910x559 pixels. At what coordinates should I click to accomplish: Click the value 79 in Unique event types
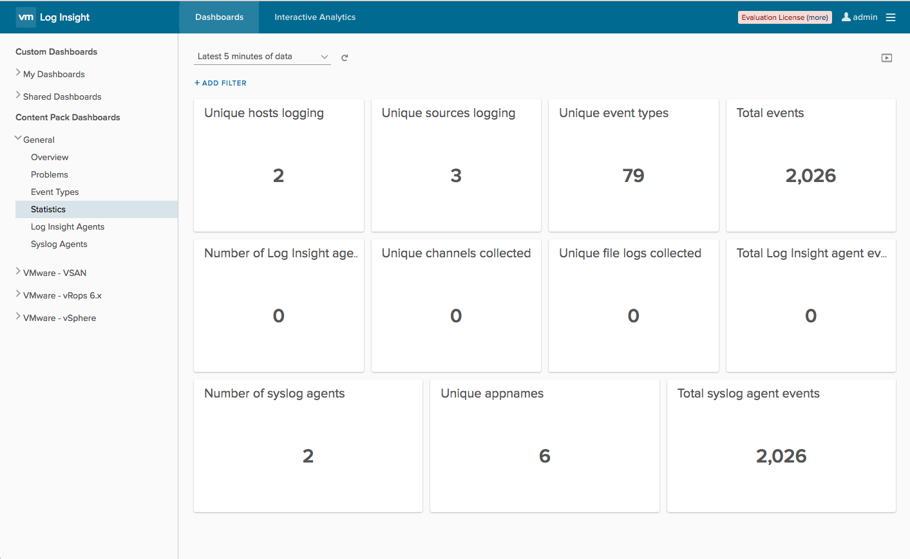(634, 176)
